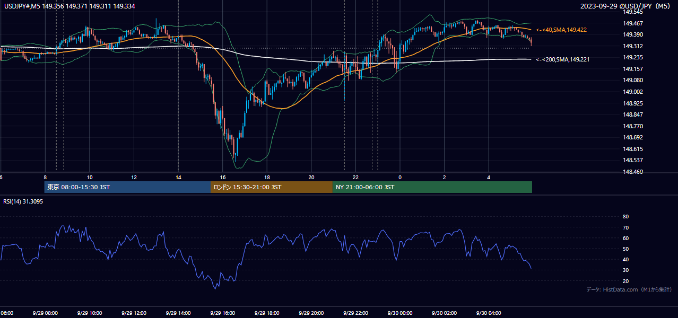678x318 pixels.
Task: Click the hour tick 16 under the price chart
Action: pos(223,178)
